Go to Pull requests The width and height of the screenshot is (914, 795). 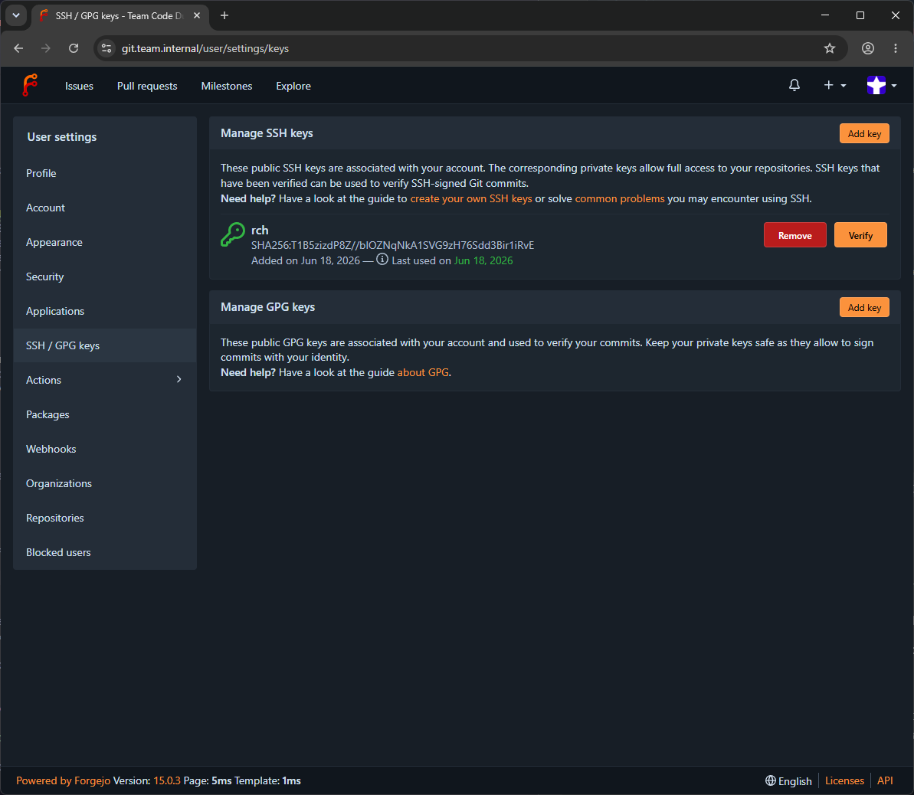147,86
